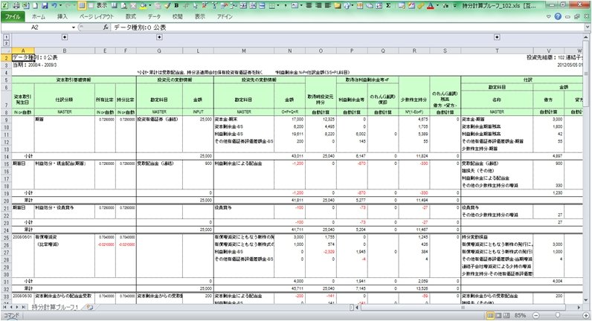Click the Align Center icon in toolbar
Screen dimensions: 592x321
309,6
